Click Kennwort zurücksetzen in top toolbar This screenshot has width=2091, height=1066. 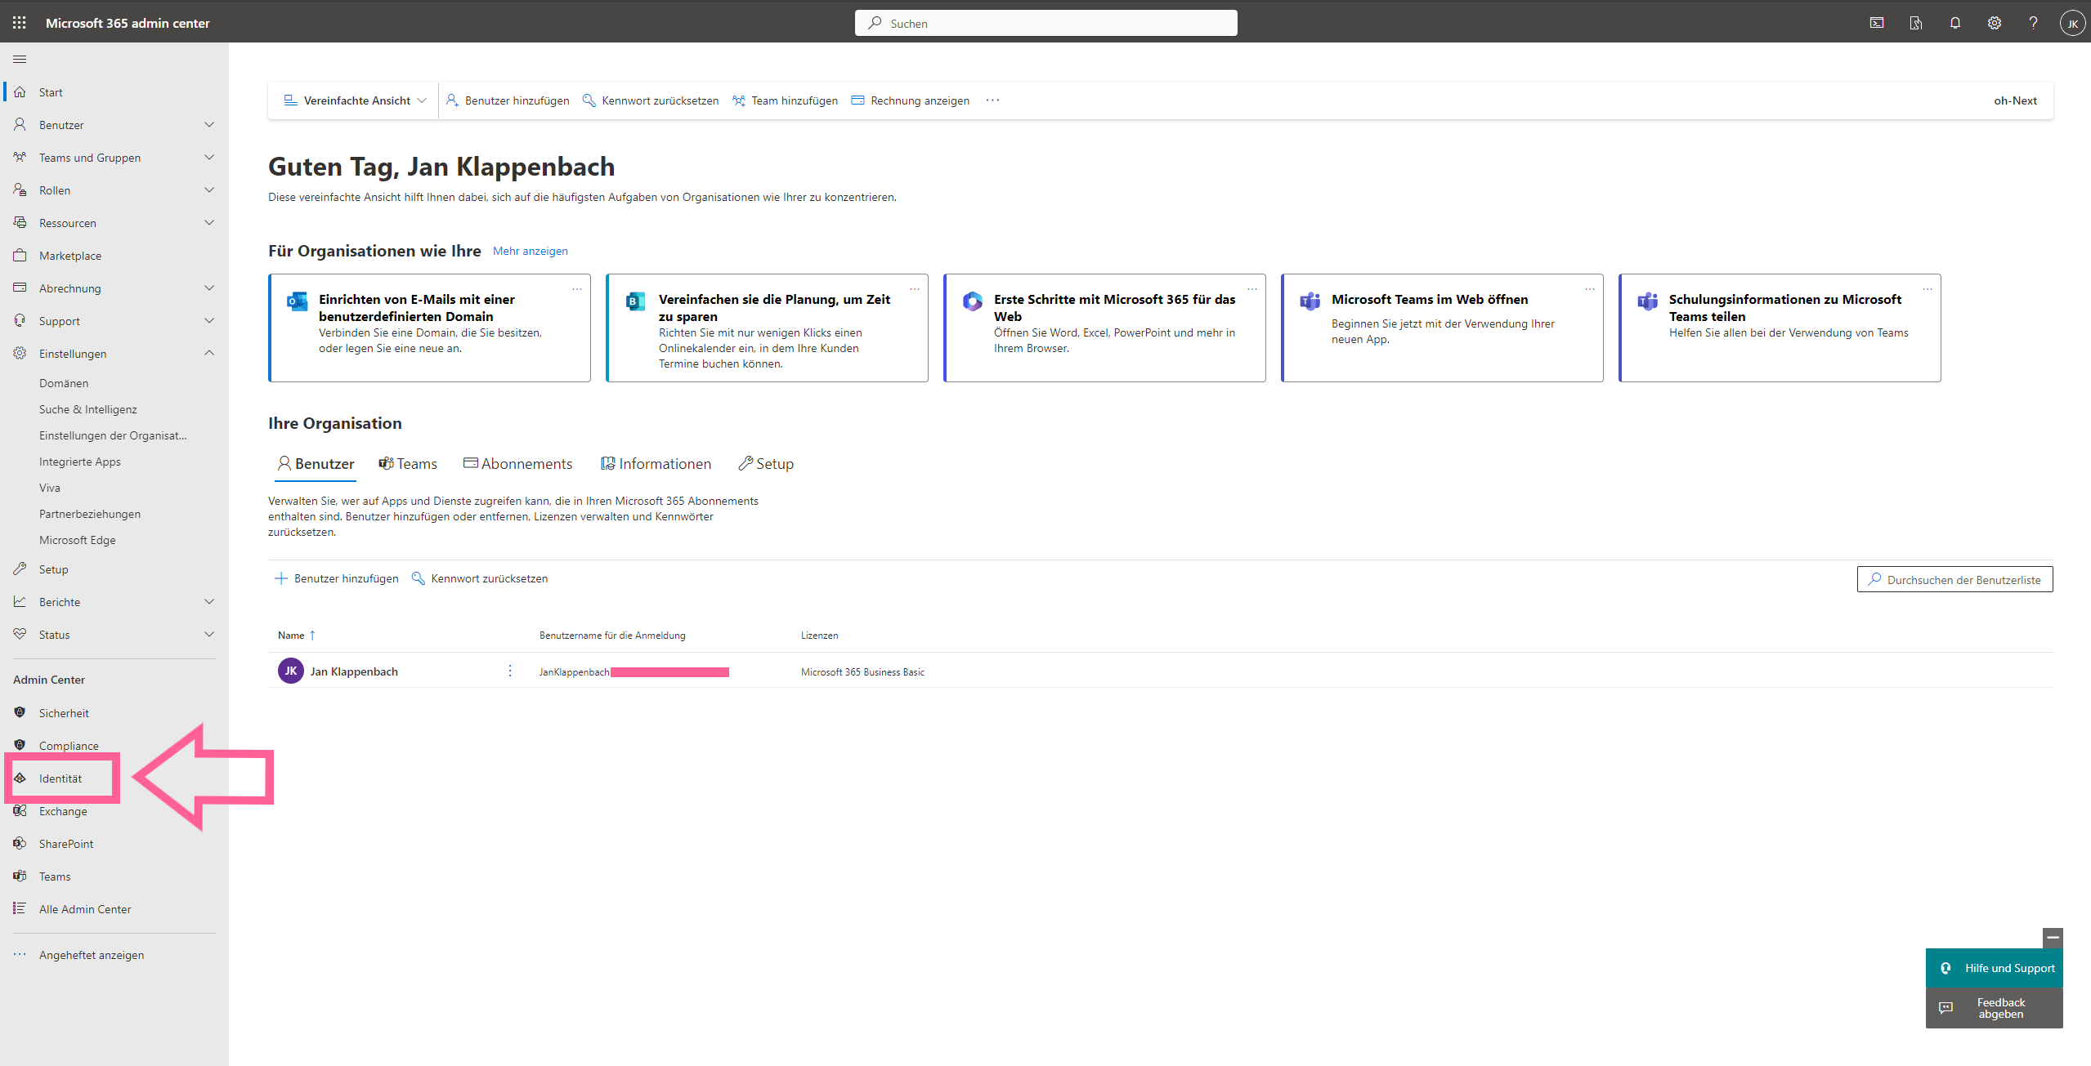tap(650, 100)
